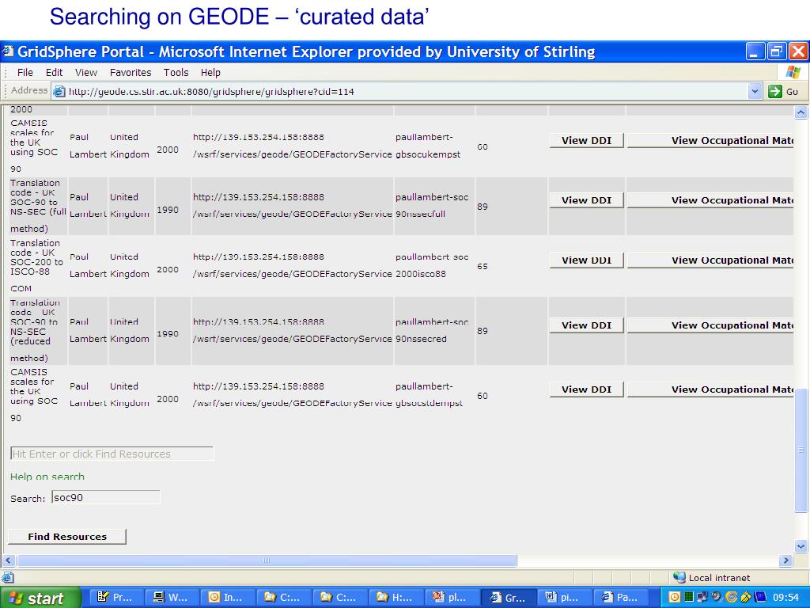View Occupational Matrix for 90nssecred row
This screenshot has width=810, height=608.
point(710,325)
